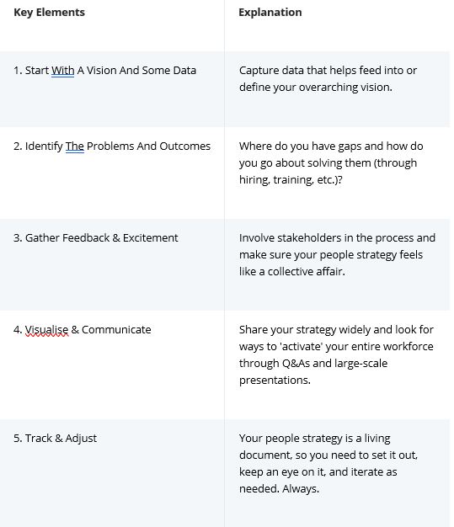Click the 'Where do you have gaps' explanation

331,163
